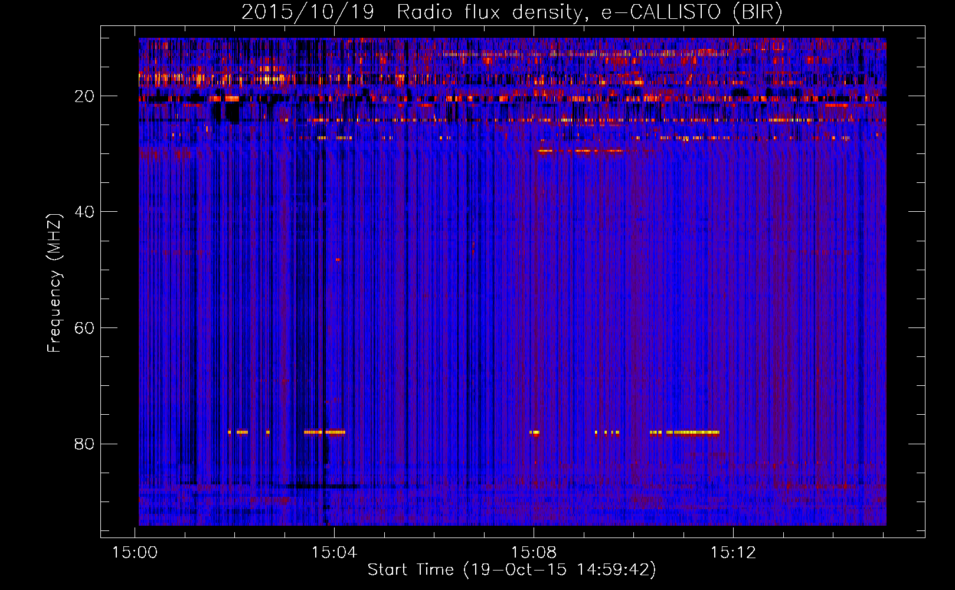Click the 80 MHz frequency tick label
The height and width of the screenshot is (590, 955).
84,444
